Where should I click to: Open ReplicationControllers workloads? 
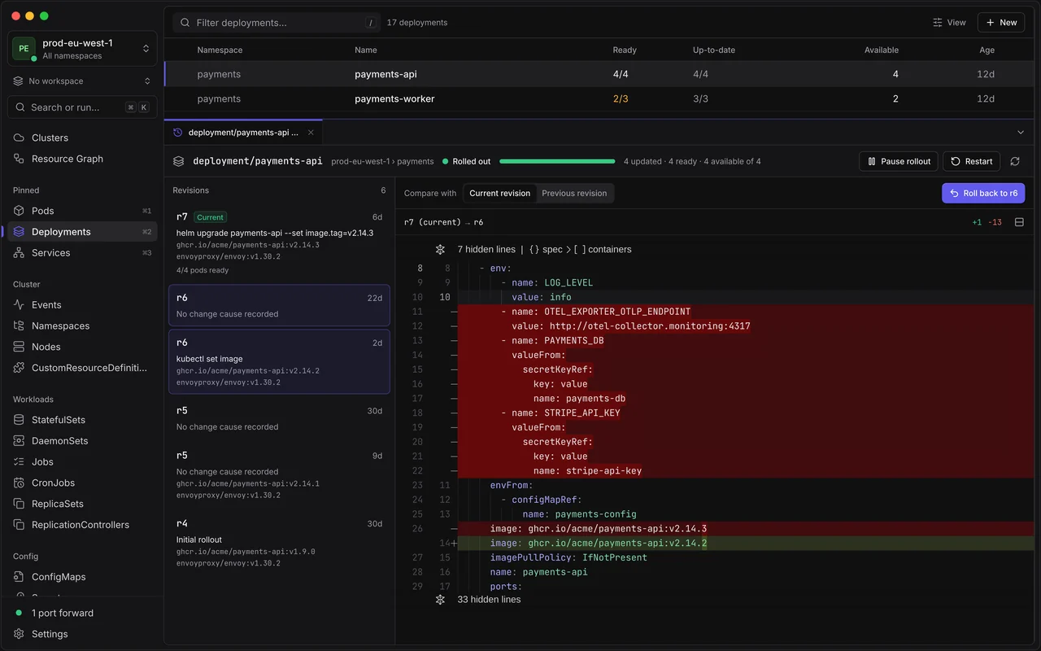click(82, 525)
